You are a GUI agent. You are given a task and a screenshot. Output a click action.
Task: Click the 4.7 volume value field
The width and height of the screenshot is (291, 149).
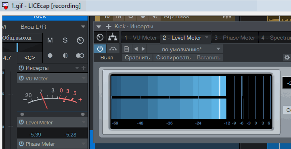tap(7, 58)
